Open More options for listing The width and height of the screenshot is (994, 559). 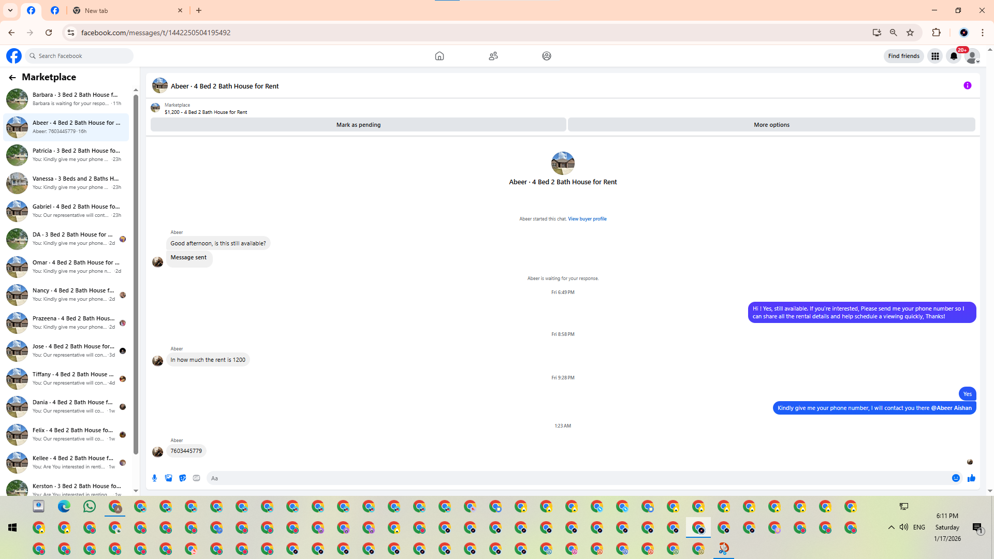tap(771, 125)
